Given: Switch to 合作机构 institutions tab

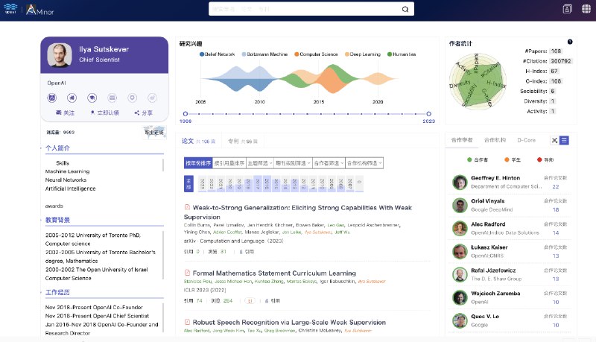Looking at the screenshot, I should click(x=495, y=140).
